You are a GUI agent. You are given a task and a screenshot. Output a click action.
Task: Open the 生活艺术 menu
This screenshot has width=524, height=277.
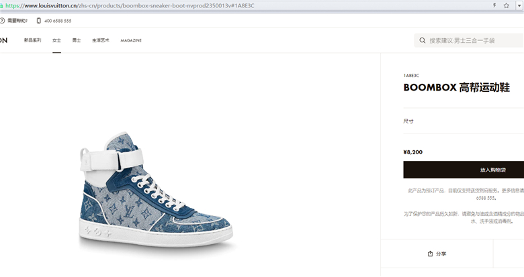101,40
